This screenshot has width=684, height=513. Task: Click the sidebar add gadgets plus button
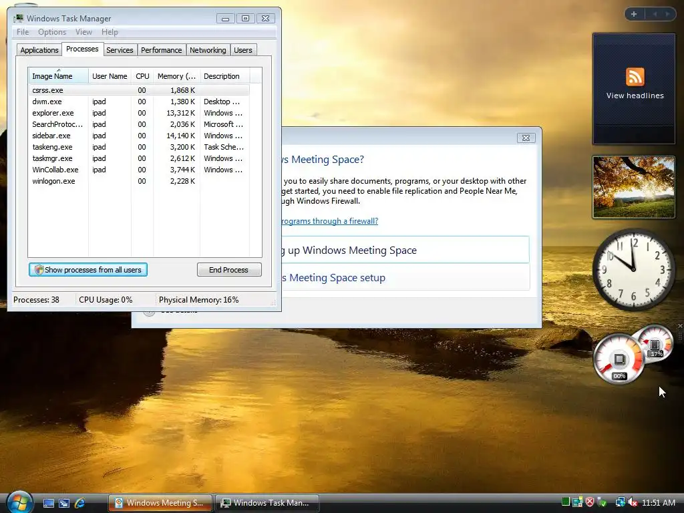coord(634,14)
